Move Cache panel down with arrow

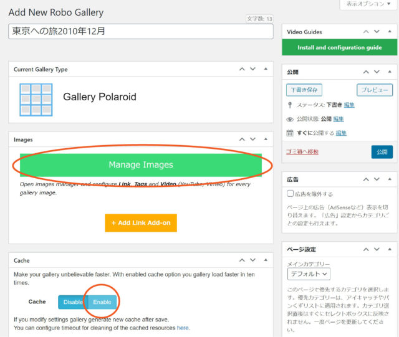point(252,260)
